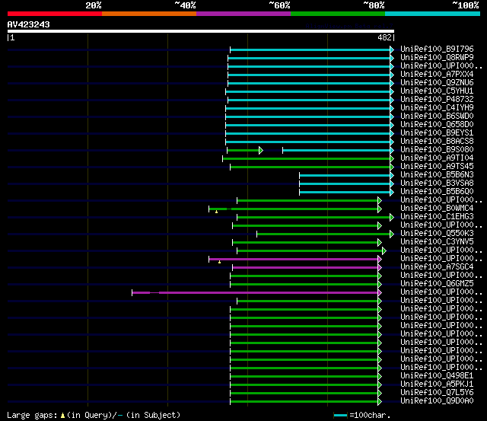
Task: Open the UniRef100_B5B6N3 hit
Action: pos(437,175)
